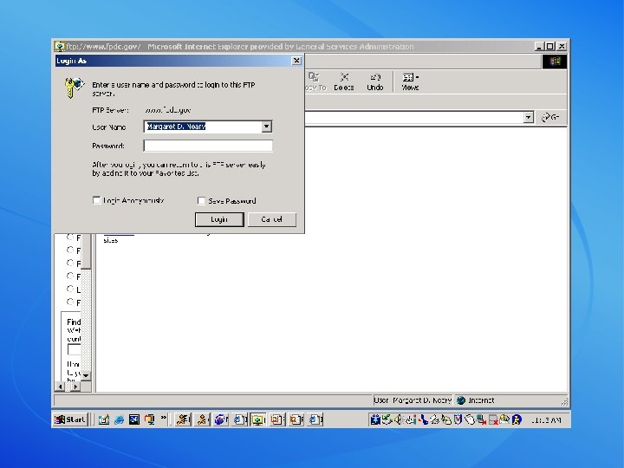Click the first quick launch icon after Start
This screenshot has width=624, height=468.
coord(104,419)
